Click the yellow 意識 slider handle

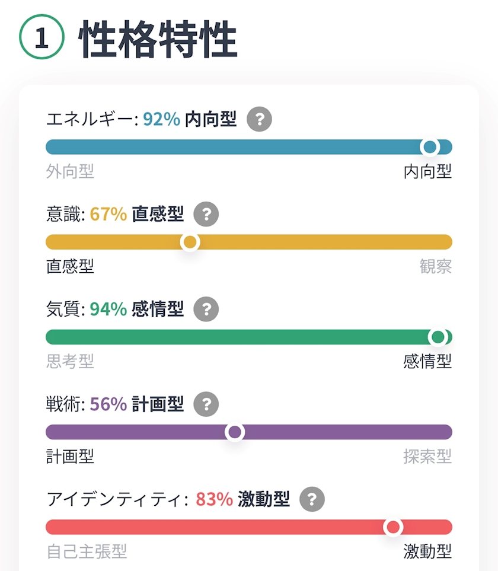coord(190,242)
